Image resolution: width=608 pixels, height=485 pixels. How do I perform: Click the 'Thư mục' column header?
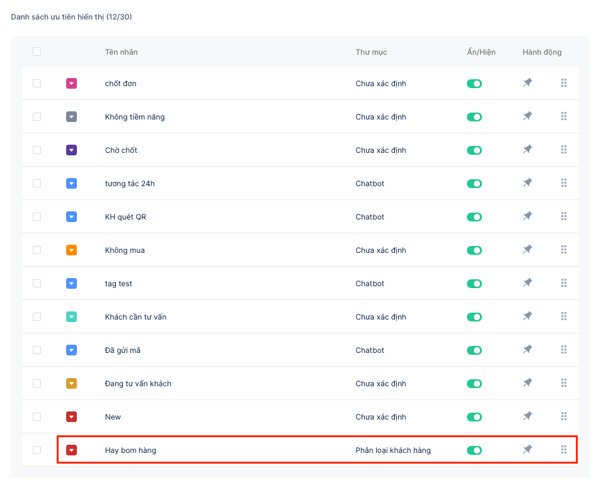[x=371, y=52]
